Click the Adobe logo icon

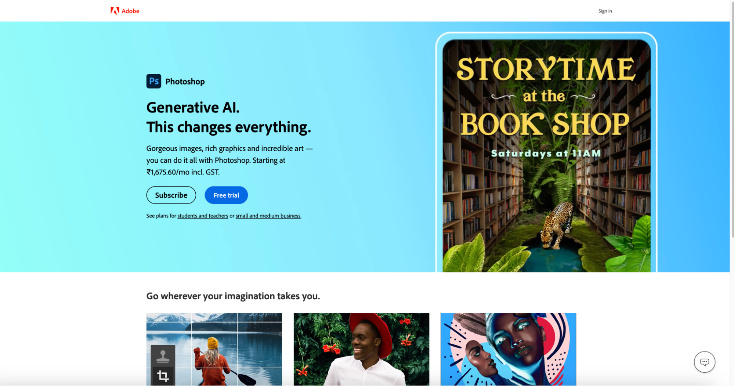[115, 11]
